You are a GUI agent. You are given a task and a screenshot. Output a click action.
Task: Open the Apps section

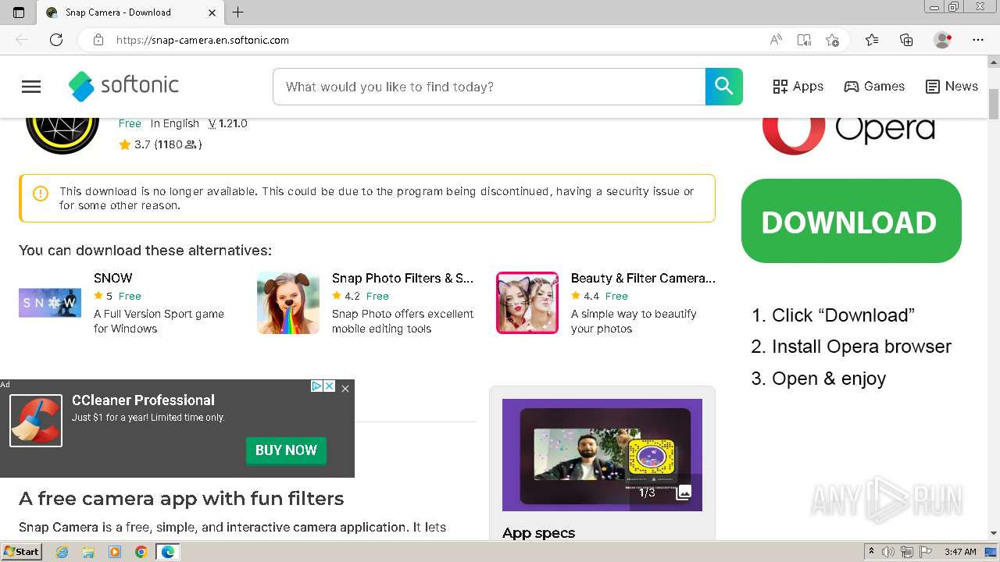pyautogui.click(x=798, y=87)
